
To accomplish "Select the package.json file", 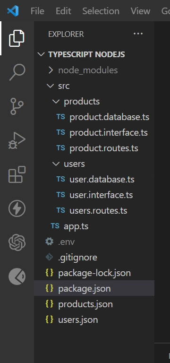I will coord(94,288).
